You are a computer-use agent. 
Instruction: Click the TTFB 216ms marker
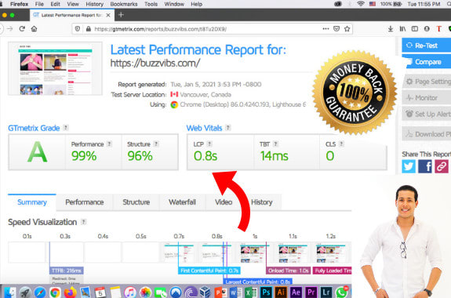pos(67,271)
